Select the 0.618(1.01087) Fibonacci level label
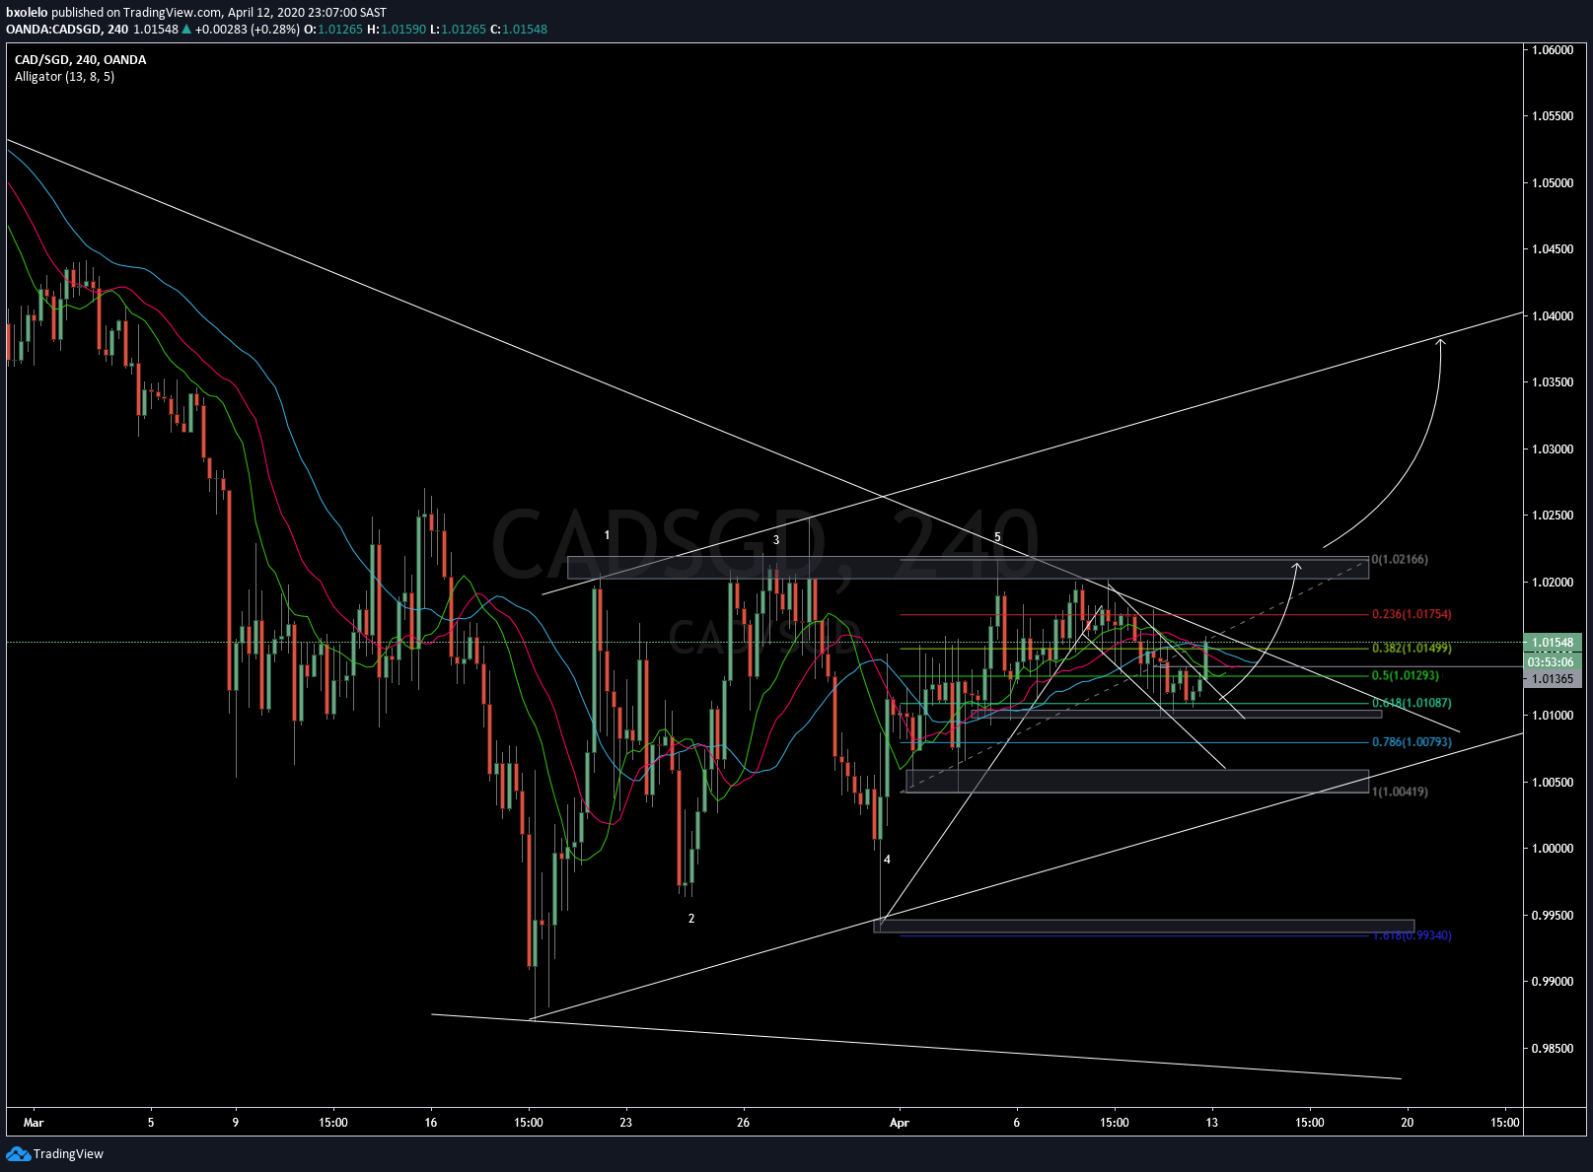This screenshot has width=1593, height=1172. pyautogui.click(x=1412, y=702)
